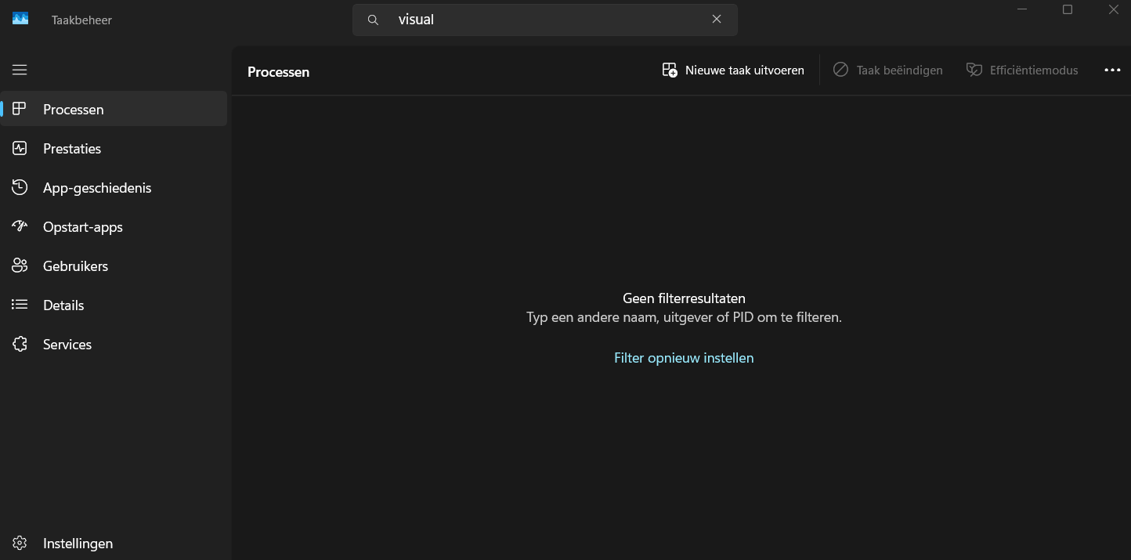1131x560 pixels.
Task: Click the Processen sidebar icon
Action: [20, 109]
